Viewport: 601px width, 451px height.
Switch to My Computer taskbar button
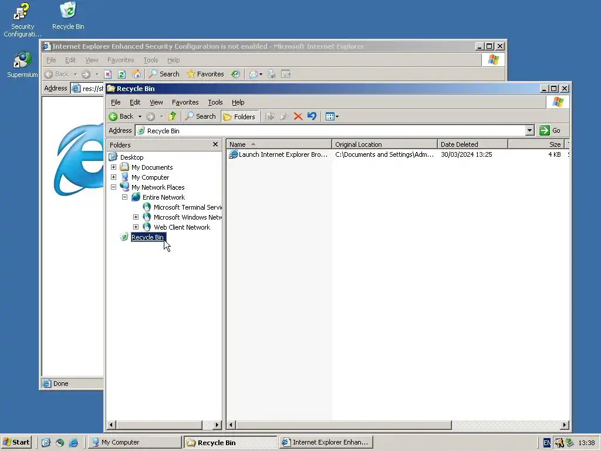pos(134,442)
